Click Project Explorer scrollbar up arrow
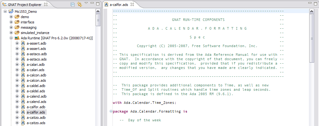This screenshot has width=319, height=126. [x=98, y=12]
